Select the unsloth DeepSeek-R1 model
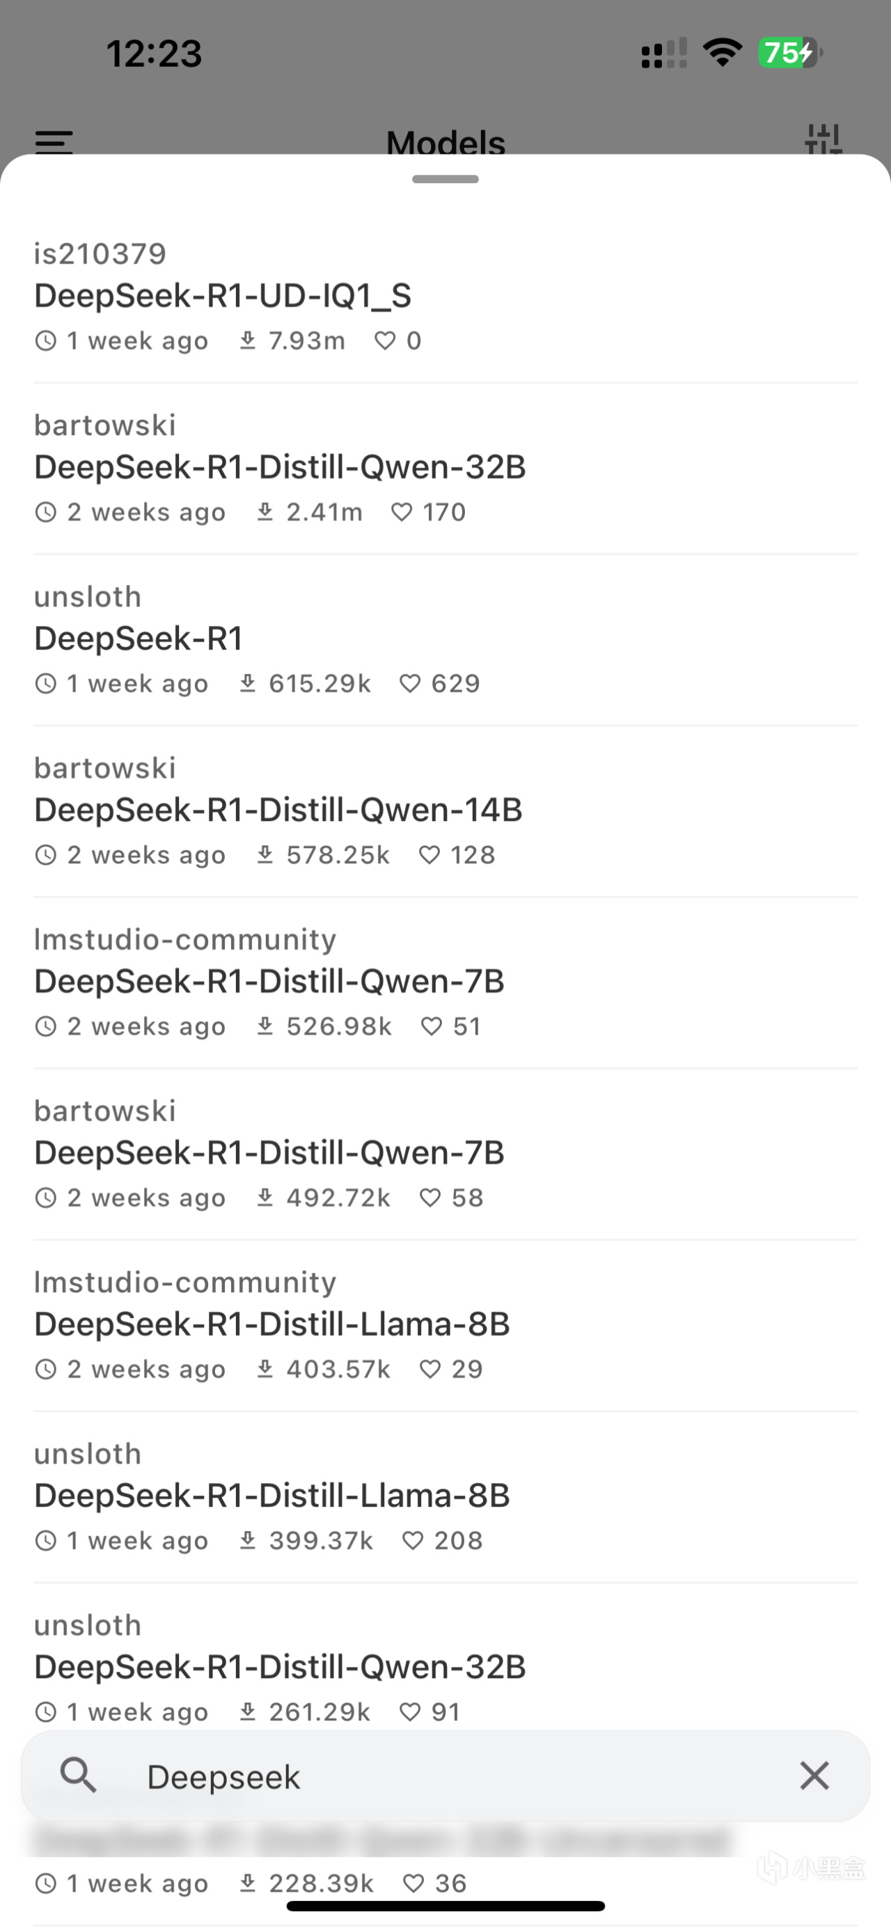The image size is (891, 1928). click(139, 639)
